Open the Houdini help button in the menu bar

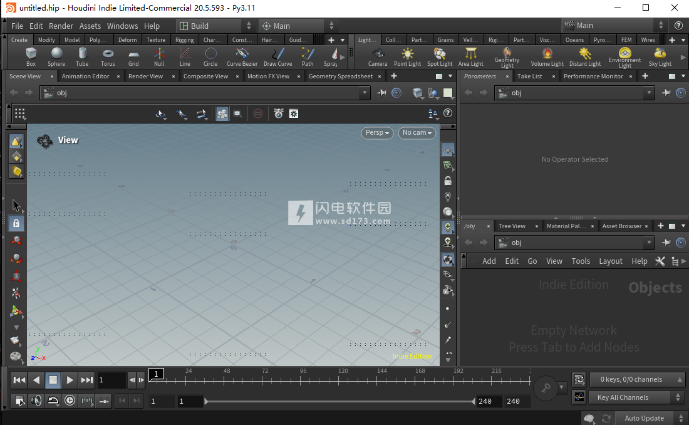[678, 26]
